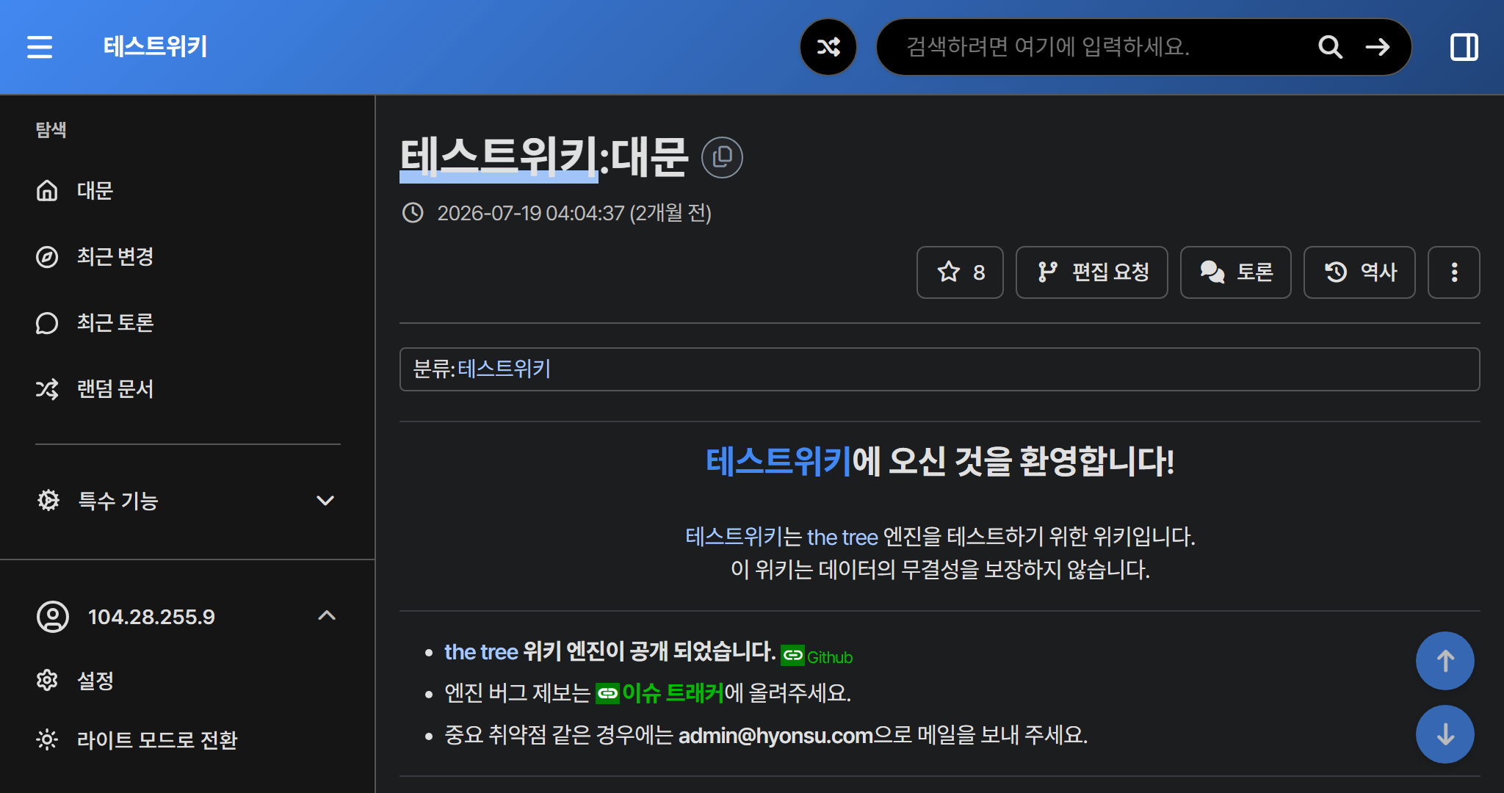Click the 탐색 sidebar heading

pyautogui.click(x=51, y=130)
